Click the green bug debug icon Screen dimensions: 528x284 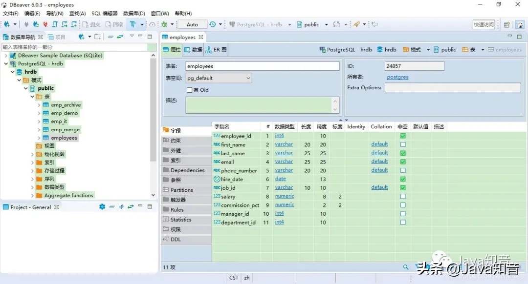[164, 24]
